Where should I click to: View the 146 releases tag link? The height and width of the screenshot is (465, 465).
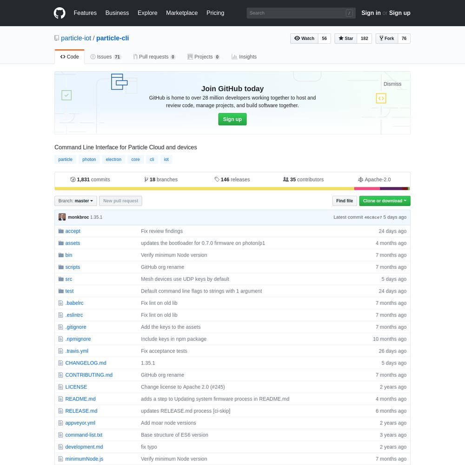(232, 179)
